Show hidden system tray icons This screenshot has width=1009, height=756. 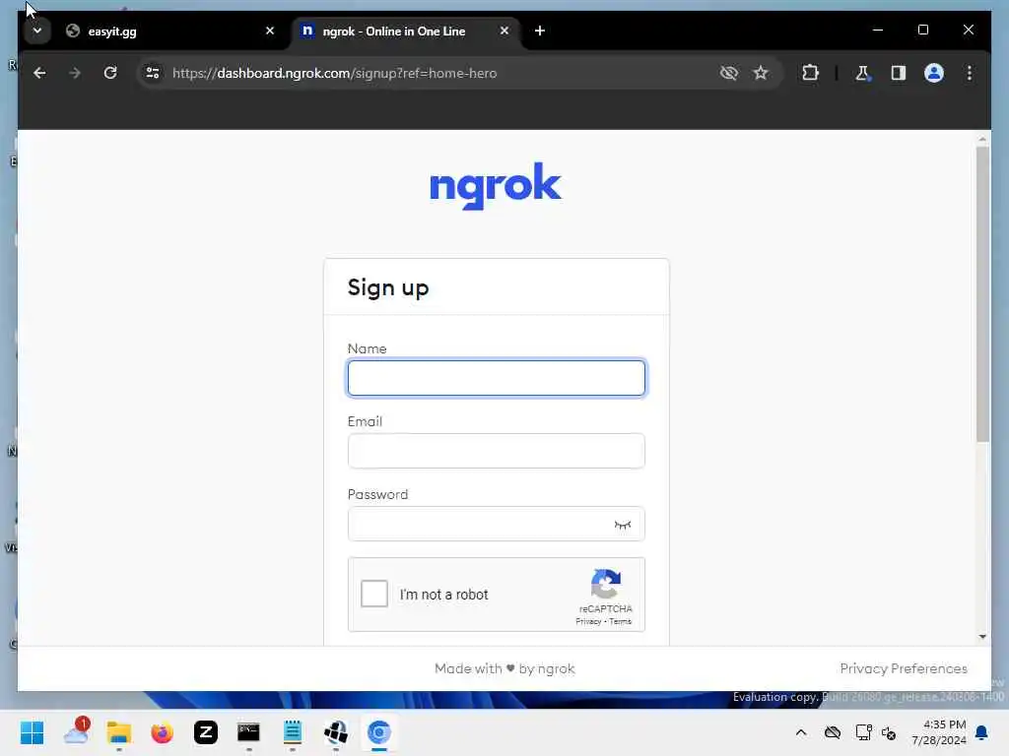pyautogui.click(x=800, y=732)
